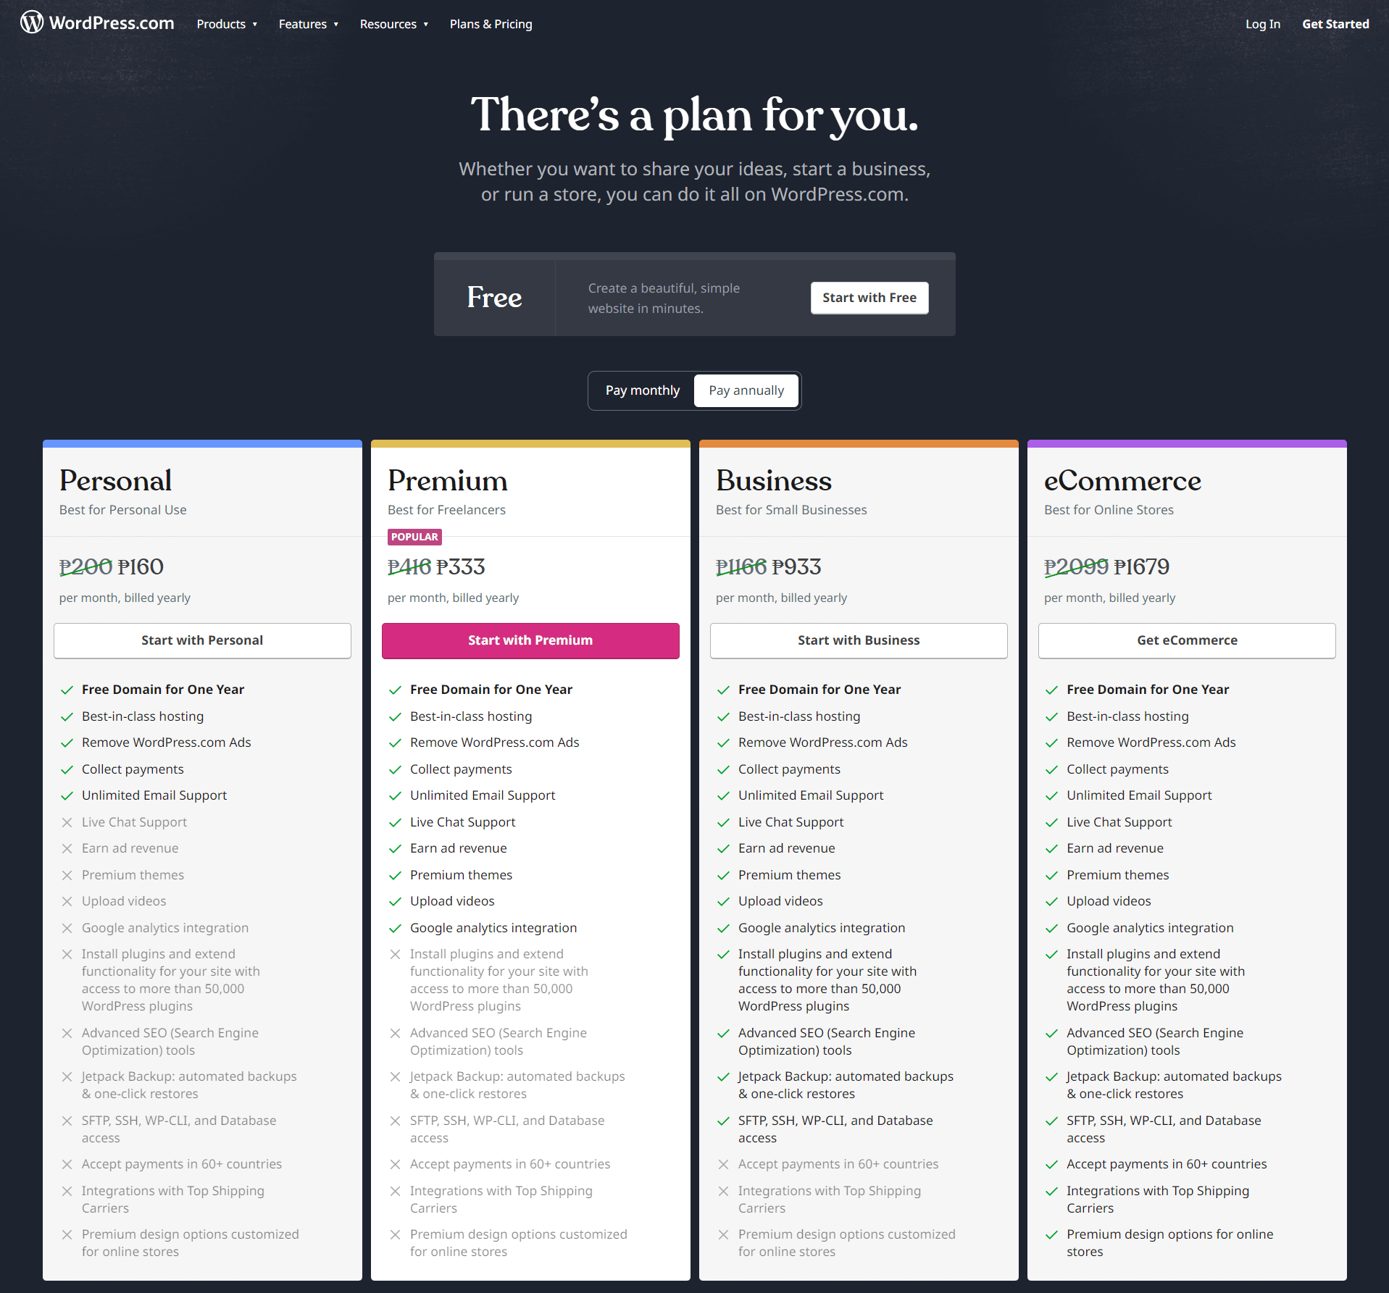Viewport: 1389px width, 1293px height.
Task: Click 'Best for Freelancers' subtitle
Action: 446,510
